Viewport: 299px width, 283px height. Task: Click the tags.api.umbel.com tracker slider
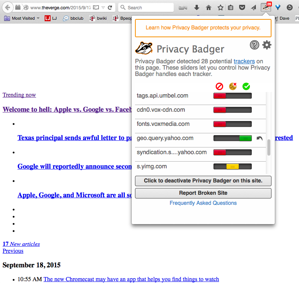[232, 96]
